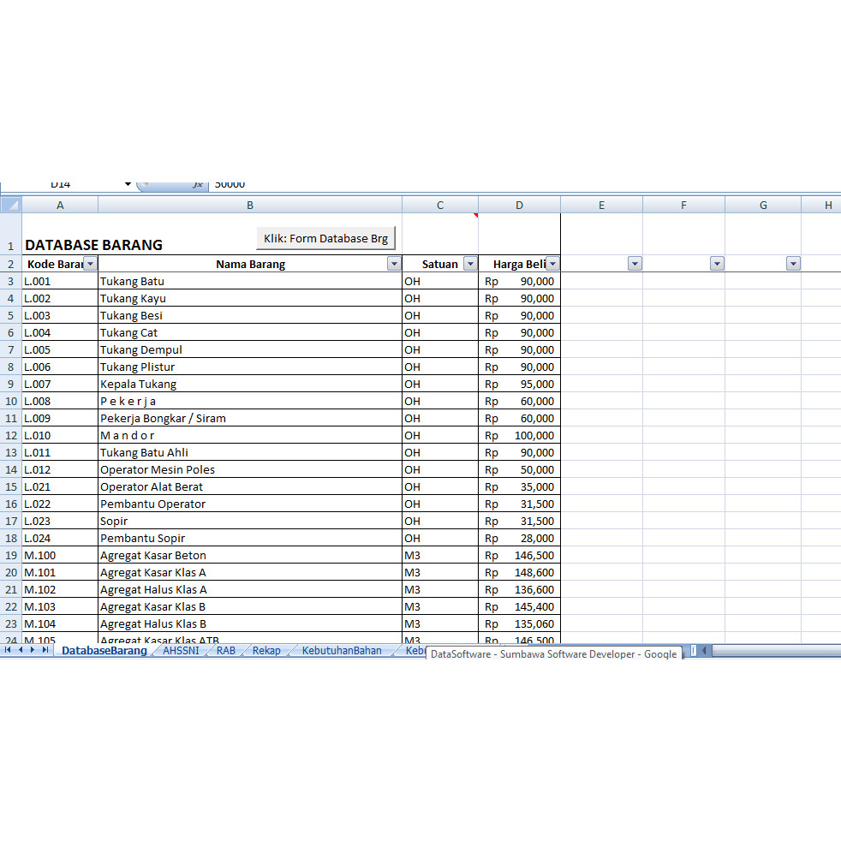Select cell with Tukang Cat
841x841 pixels.
250,332
